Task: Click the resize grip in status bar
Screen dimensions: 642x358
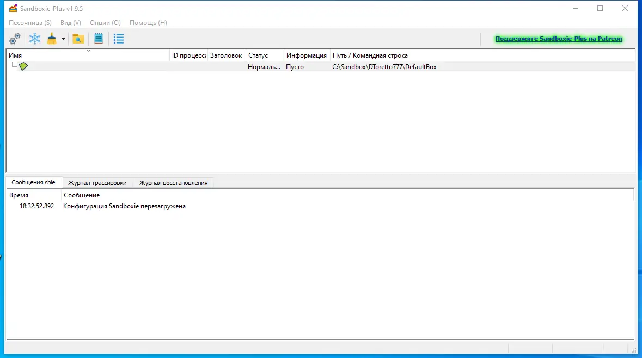Action: coord(634,350)
